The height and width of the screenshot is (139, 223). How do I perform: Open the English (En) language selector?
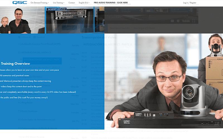click(x=84, y=3)
